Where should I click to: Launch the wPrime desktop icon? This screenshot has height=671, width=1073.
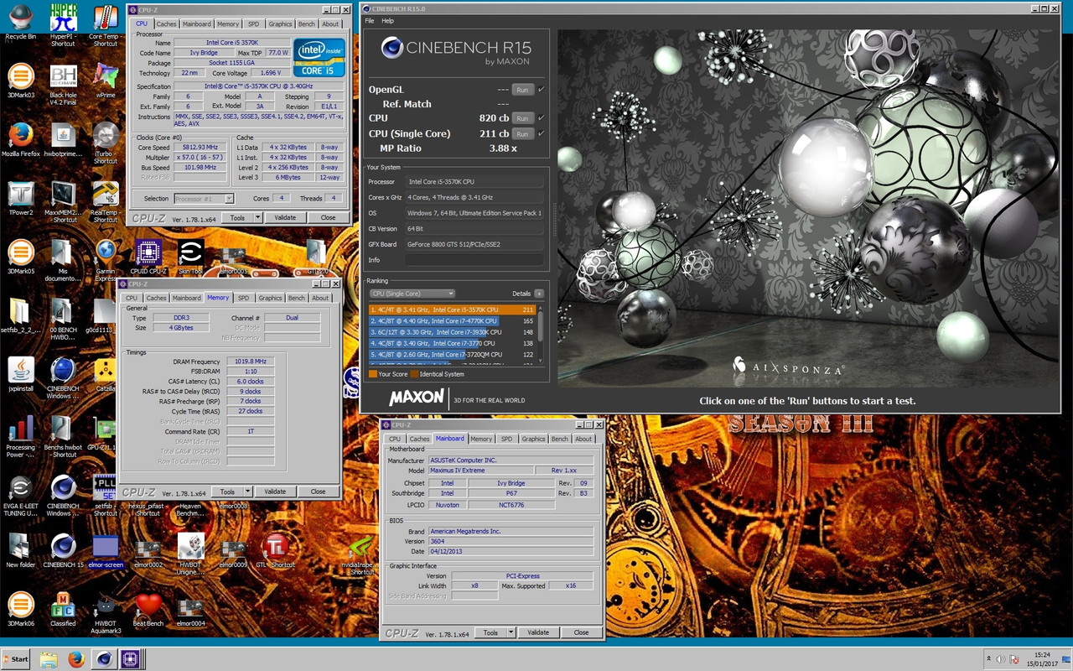tap(106, 82)
